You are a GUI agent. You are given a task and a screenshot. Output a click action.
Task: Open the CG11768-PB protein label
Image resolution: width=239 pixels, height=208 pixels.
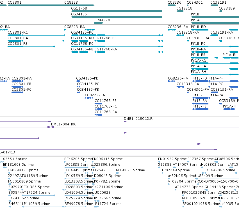coord(106,101)
